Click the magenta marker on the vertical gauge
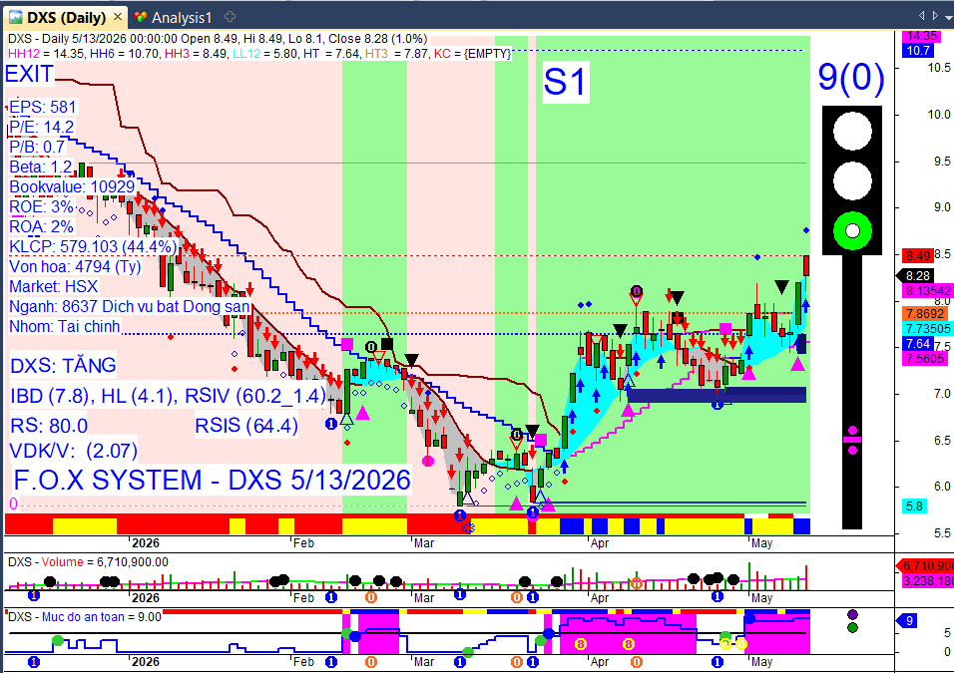The width and height of the screenshot is (954, 673). [x=852, y=440]
